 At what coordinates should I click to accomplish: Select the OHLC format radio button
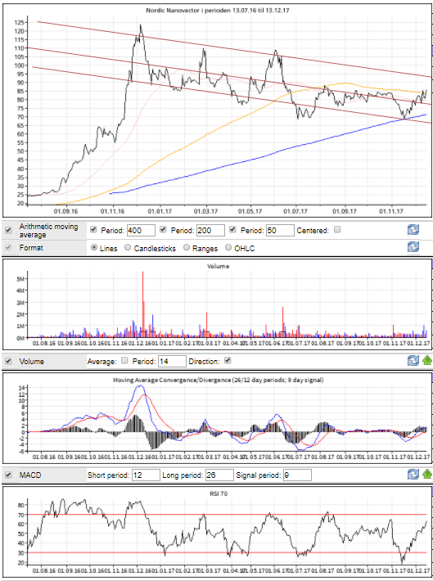[x=228, y=247]
